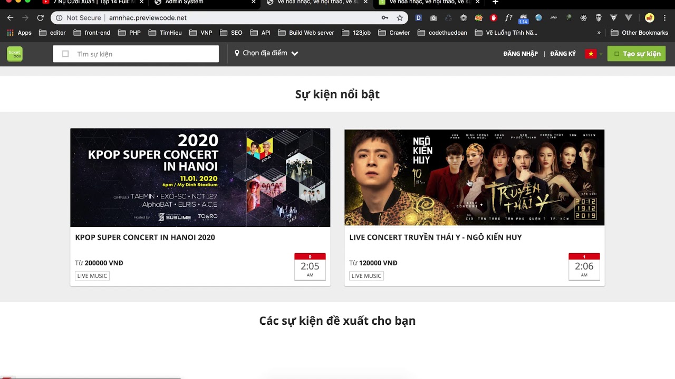Click the Not Secure site info icon
Viewport: 675px width, 379px height.
[x=59, y=18]
